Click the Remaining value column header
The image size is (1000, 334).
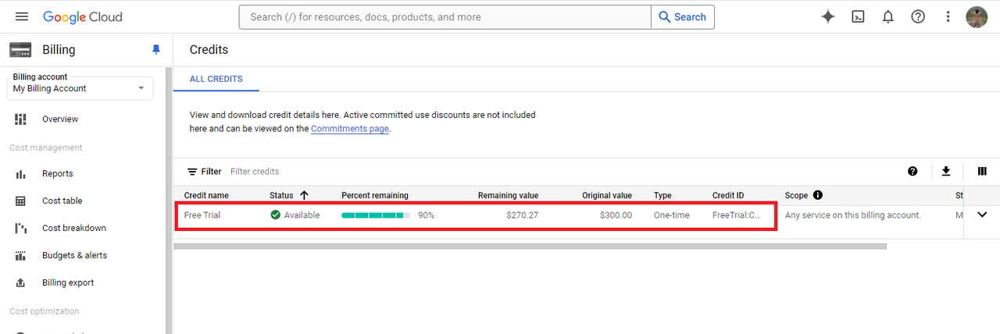click(509, 195)
